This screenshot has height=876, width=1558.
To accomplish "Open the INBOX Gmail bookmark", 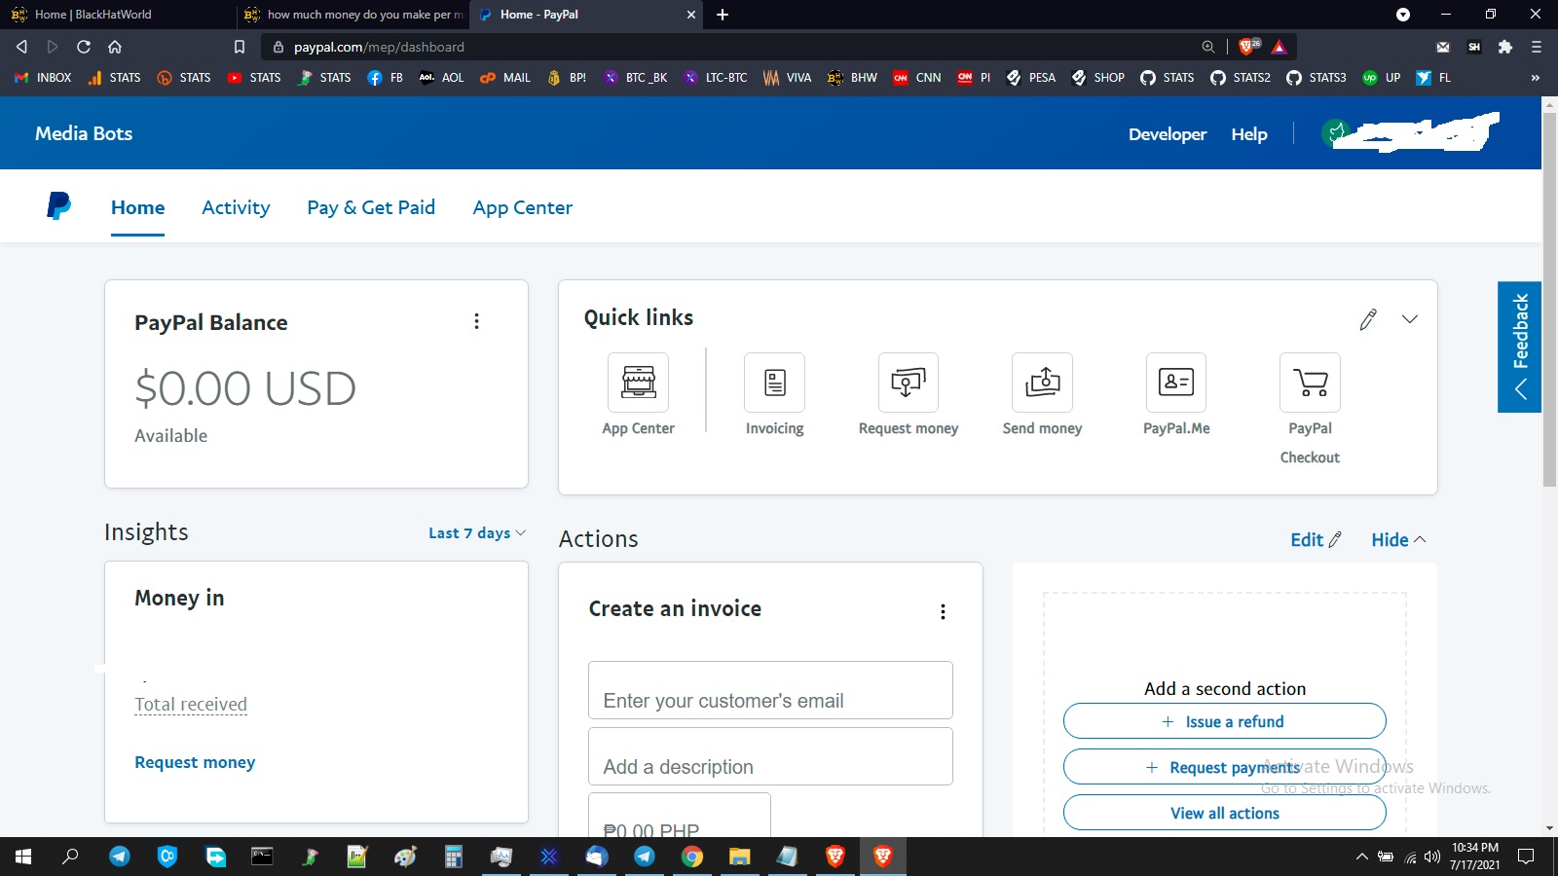I will coord(43,78).
